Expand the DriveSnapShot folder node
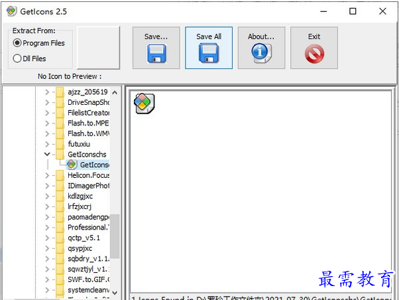Image resolution: width=399 pixels, height=300 pixels. [47, 102]
